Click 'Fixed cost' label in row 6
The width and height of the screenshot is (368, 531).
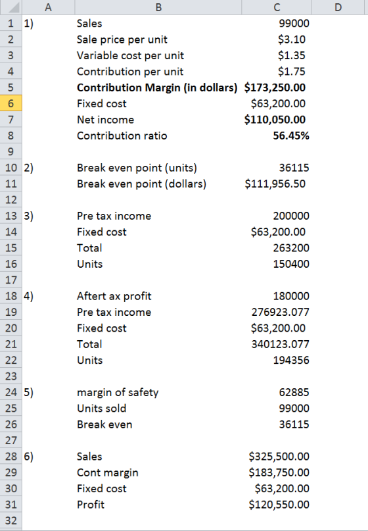pyautogui.click(x=158, y=103)
